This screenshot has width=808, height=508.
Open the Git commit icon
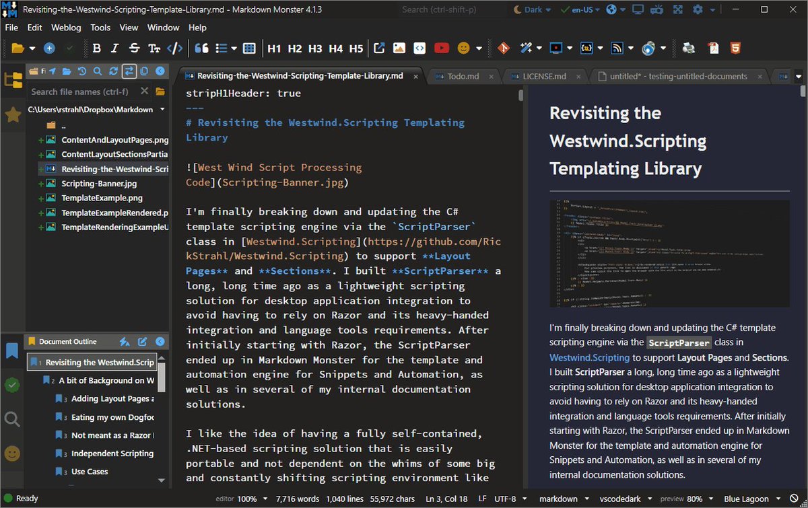click(503, 48)
